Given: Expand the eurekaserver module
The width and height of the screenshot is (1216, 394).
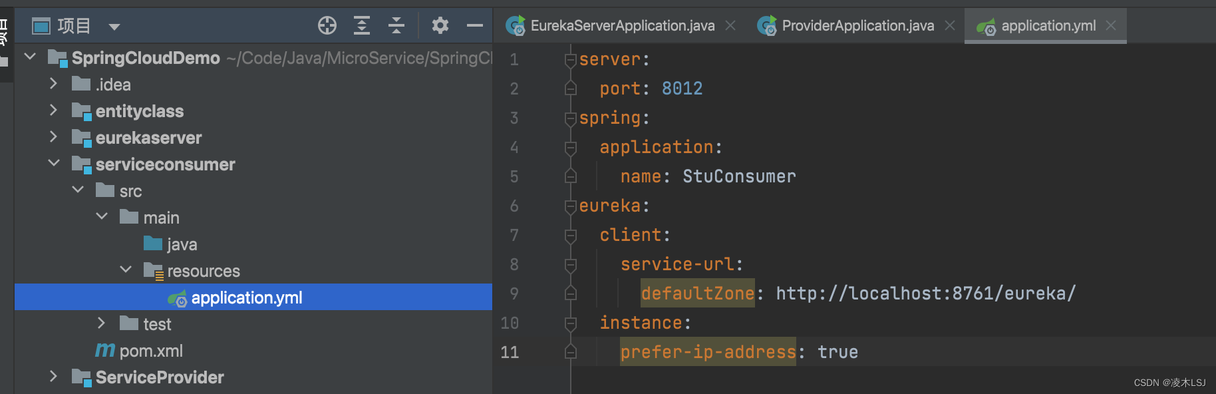Looking at the screenshot, I should click(54, 136).
